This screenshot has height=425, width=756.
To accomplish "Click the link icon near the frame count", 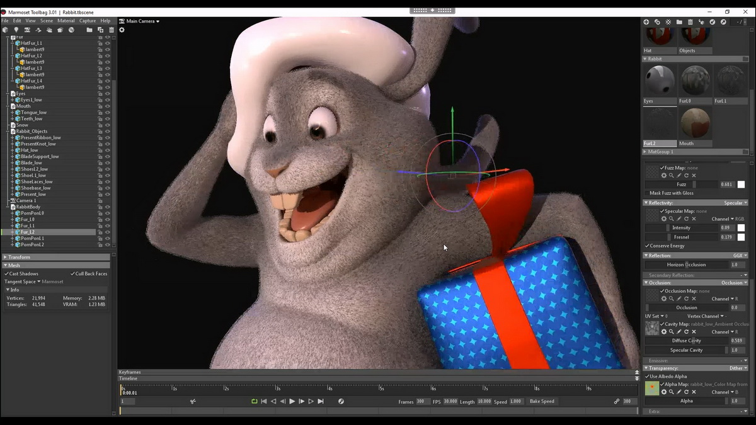I will point(616,401).
